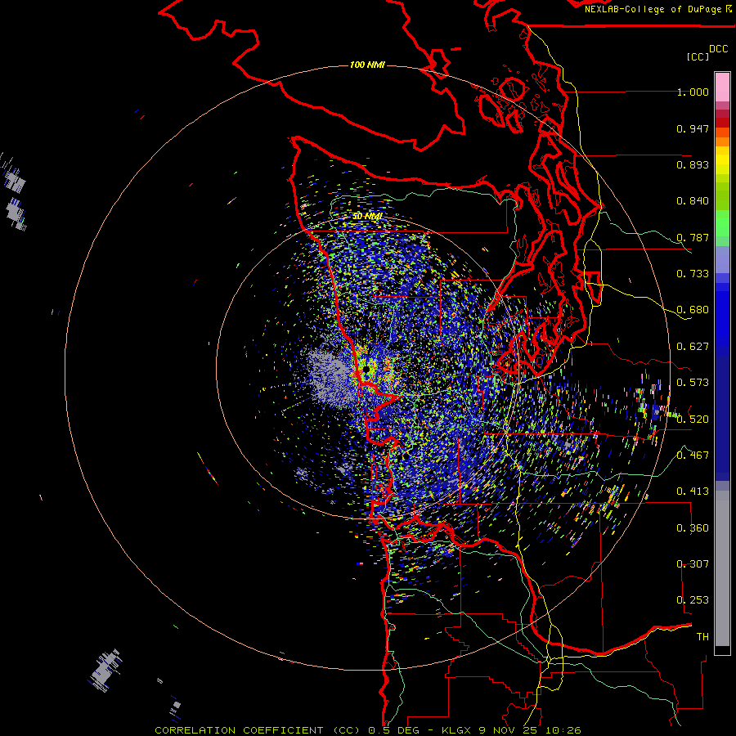The width and height of the screenshot is (736, 736).
Task: Pick the red segment of the color bar
Action: coord(722,123)
